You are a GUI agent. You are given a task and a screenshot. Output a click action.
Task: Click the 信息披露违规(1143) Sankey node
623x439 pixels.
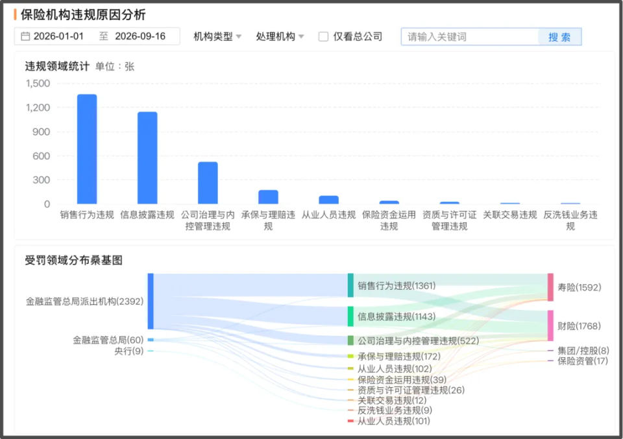(x=350, y=316)
